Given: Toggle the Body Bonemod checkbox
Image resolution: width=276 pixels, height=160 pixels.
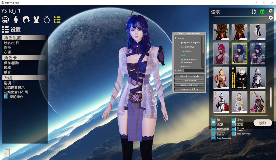Looking at the screenshot, I should pos(213,138).
